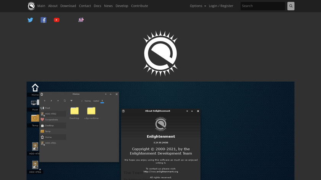Click the up chevron in Home window titlebar
Screen dimensions: 321x180
[x=110, y=94]
